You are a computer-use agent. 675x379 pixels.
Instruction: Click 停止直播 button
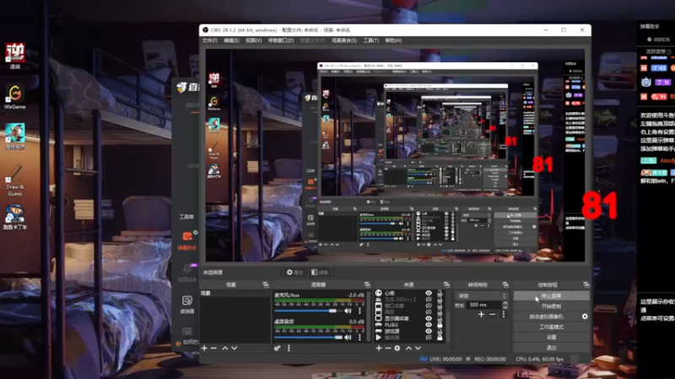[x=551, y=296]
